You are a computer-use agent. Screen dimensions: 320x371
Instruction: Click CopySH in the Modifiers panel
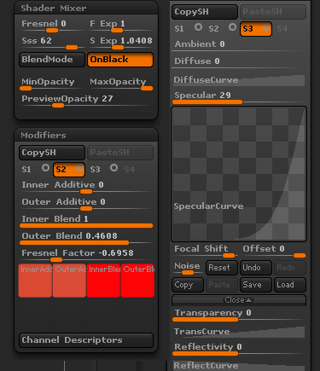(52, 153)
